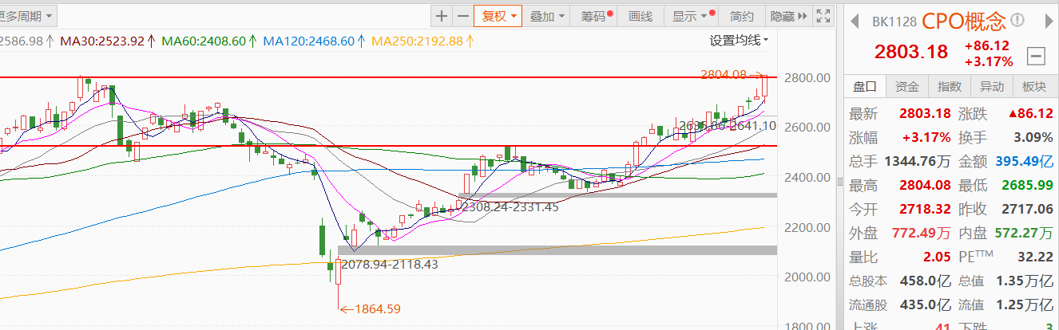Click 最低 value 2685.99
Viewport: 1059px width, 330px height.
(x=1029, y=185)
